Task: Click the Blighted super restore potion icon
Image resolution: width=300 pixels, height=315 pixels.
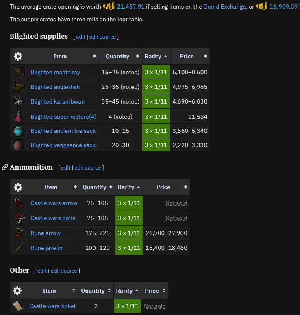Action: point(19,116)
